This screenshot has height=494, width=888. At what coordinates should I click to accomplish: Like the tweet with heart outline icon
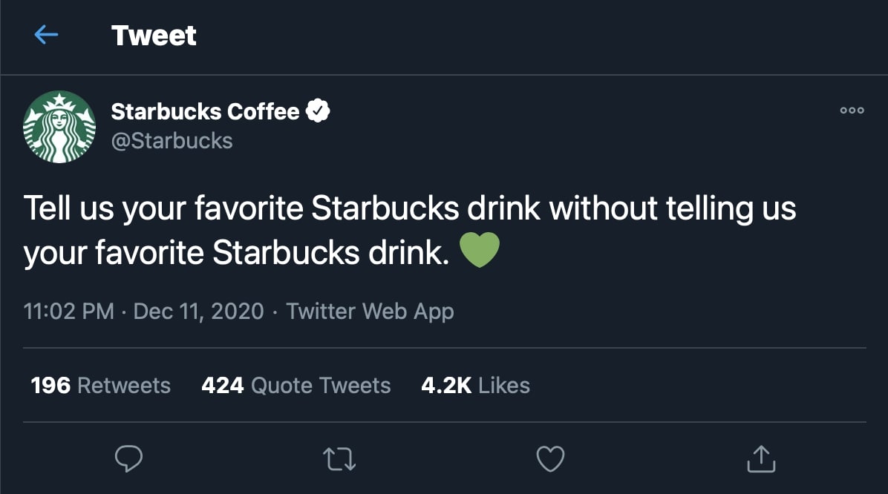(x=550, y=458)
